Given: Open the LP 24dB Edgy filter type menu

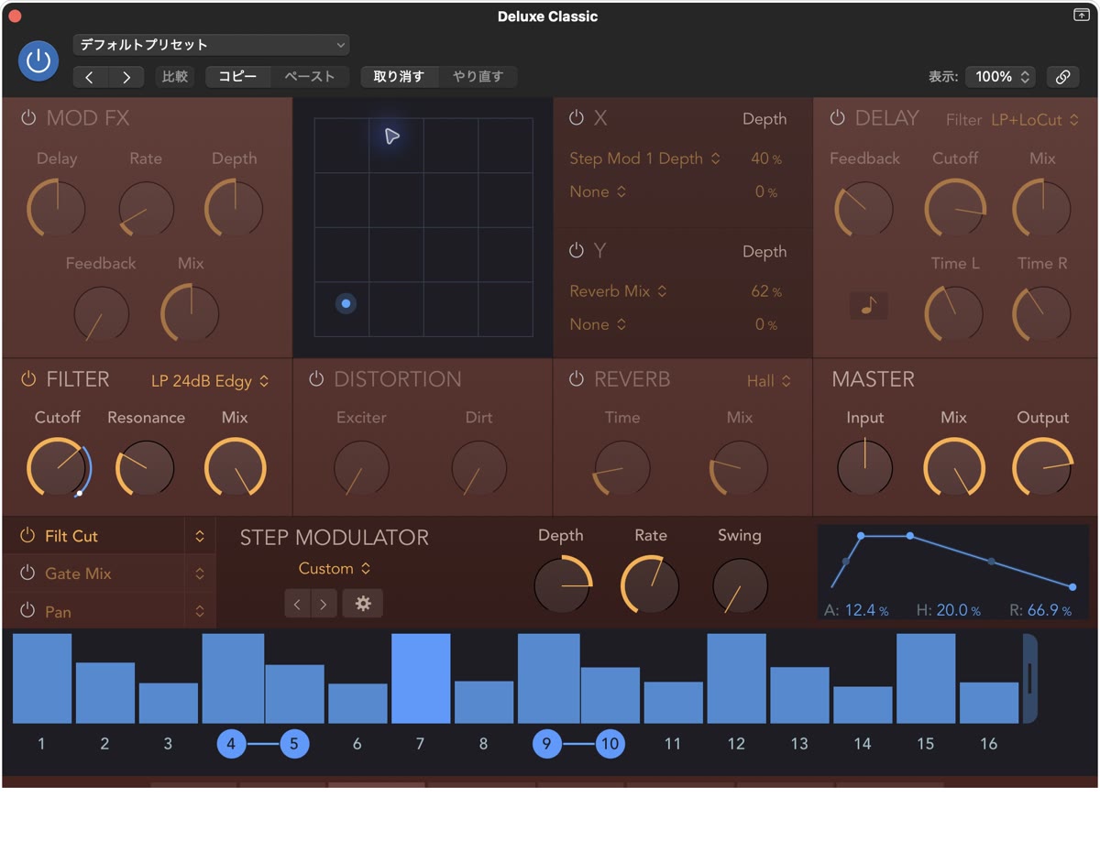Looking at the screenshot, I should pyautogui.click(x=210, y=381).
